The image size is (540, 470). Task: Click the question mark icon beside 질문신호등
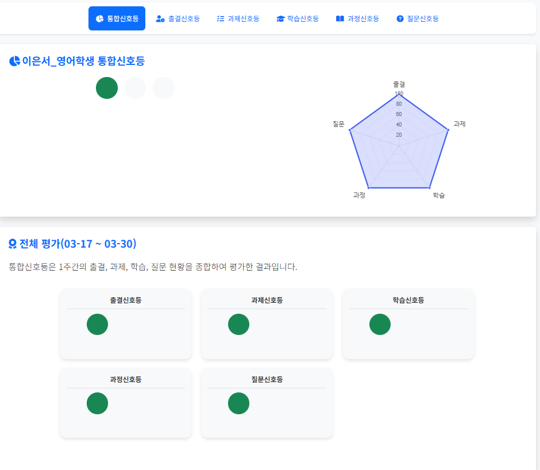[x=400, y=19]
